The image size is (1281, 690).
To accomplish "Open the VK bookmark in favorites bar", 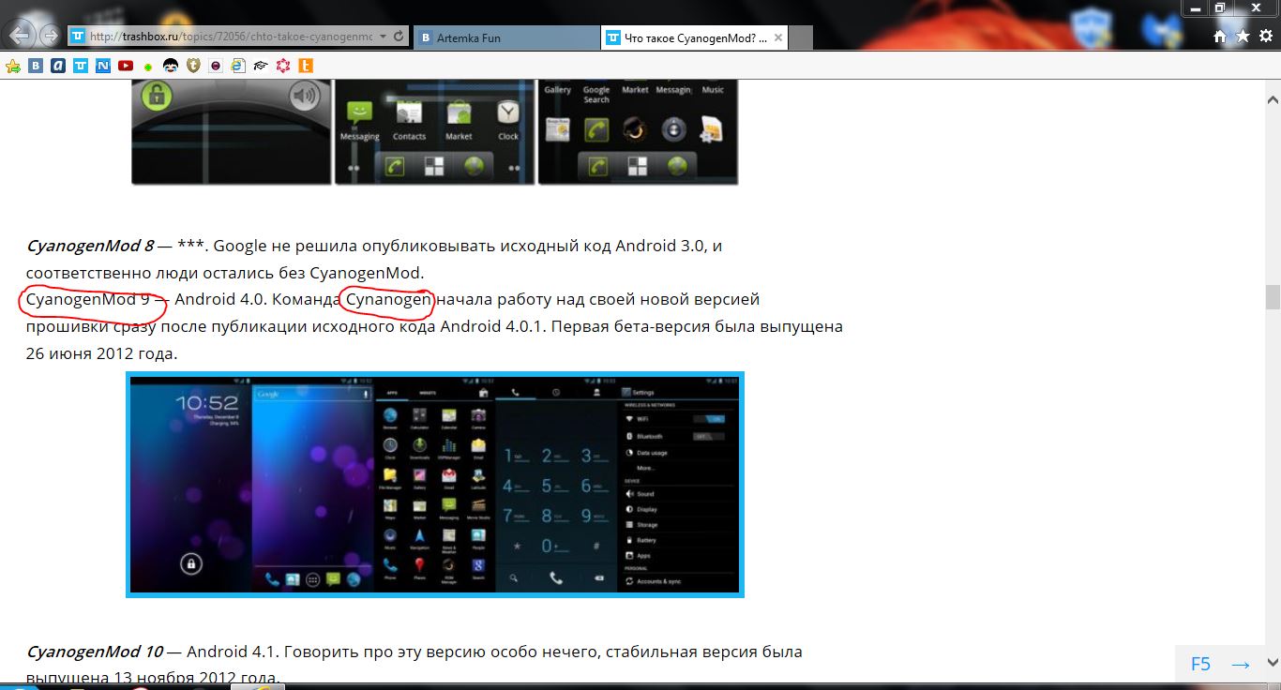I will pos(36,66).
